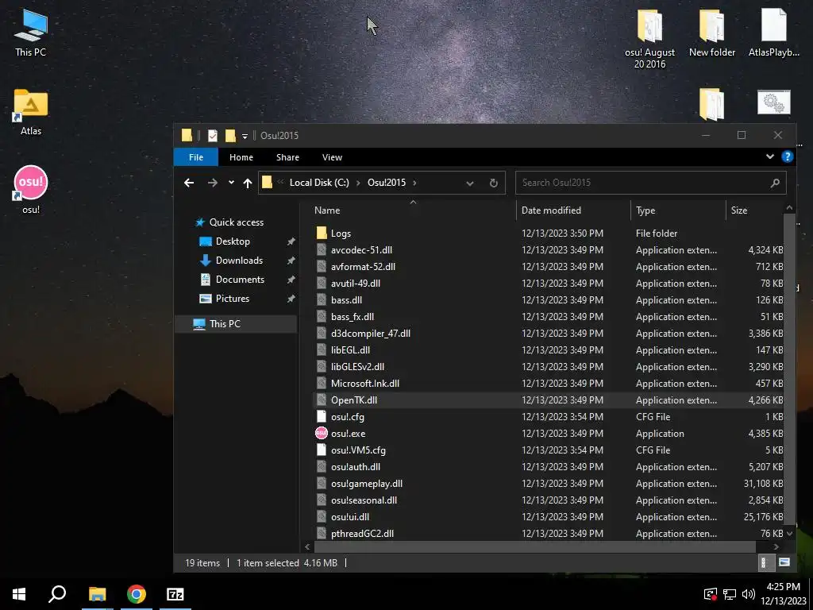Switch to the Share ribbon tab
813x610 pixels.
click(287, 157)
